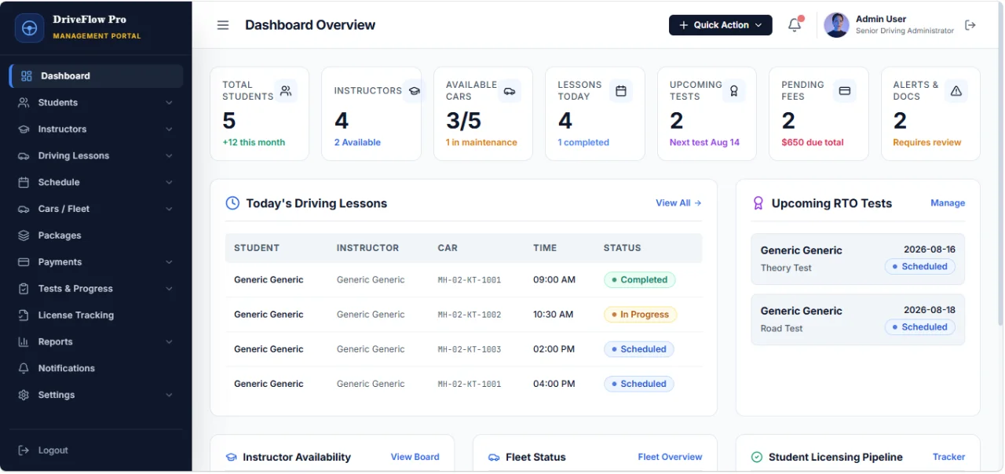Viewport: 1005px width, 474px height.
Task: Click the In Progress status badge
Action: [x=640, y=315]
